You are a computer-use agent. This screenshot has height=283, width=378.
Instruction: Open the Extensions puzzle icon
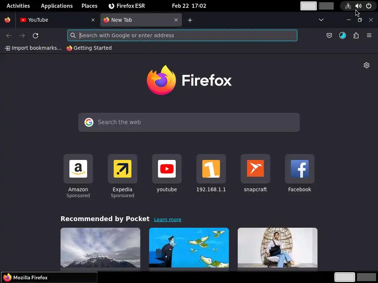356,36
